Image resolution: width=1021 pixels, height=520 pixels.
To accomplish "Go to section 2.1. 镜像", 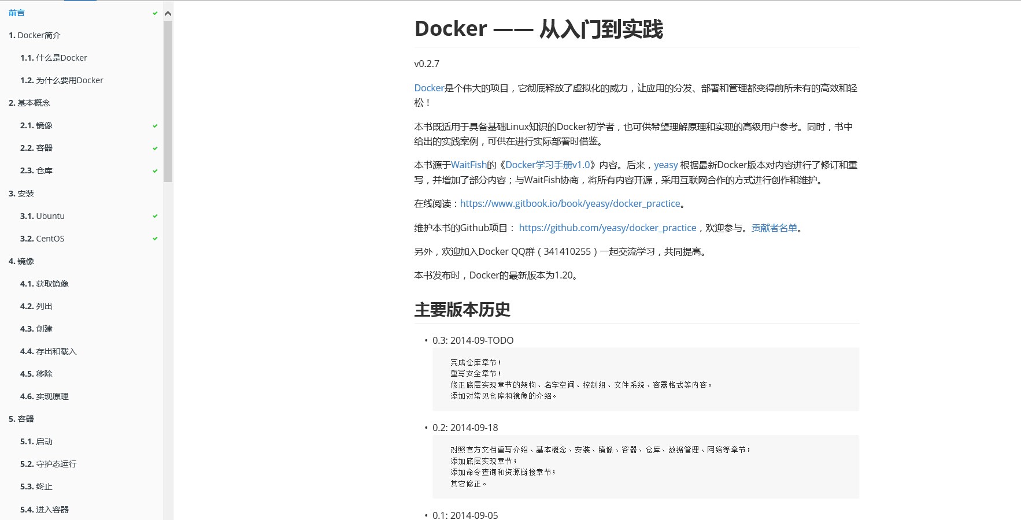I will point(36,125).
